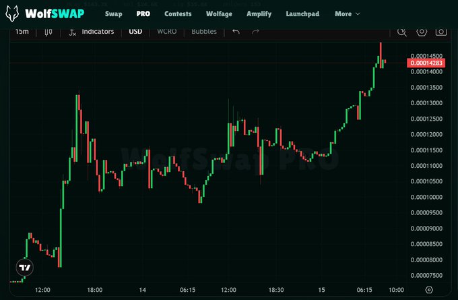Screen dimensions: 458x300
Task: Open the time axis settings gear icon
Action: tap(429, 290)
